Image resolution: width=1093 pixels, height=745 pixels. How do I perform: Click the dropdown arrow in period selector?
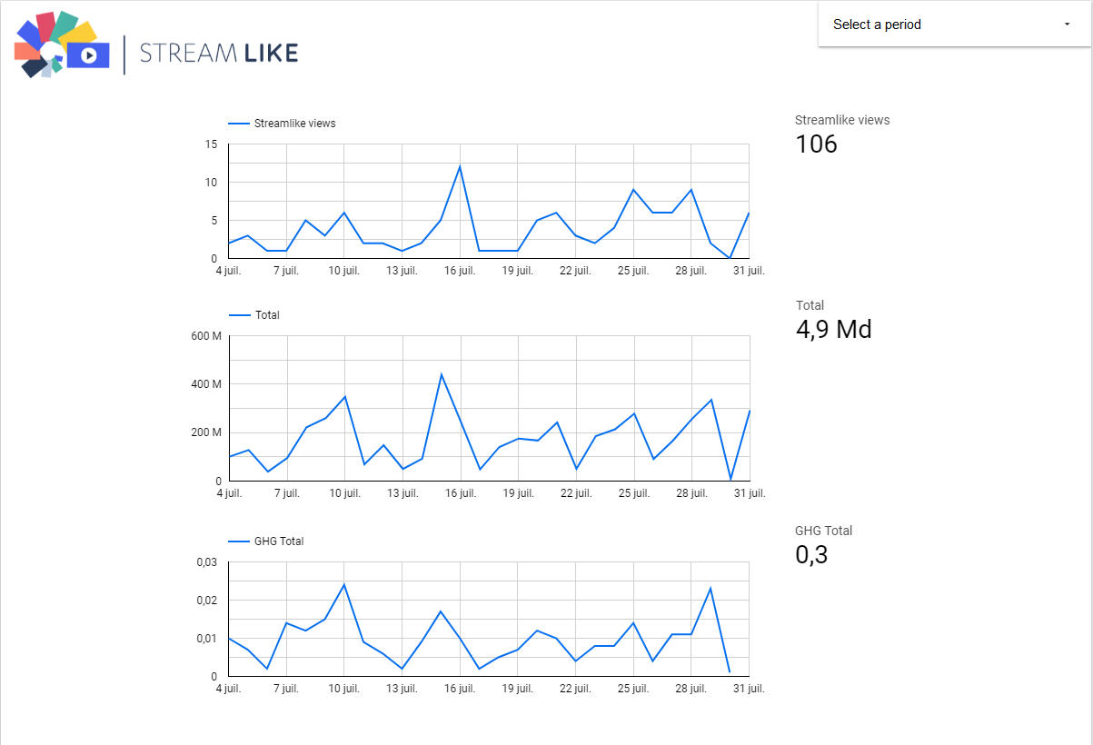click(1067, 25)
